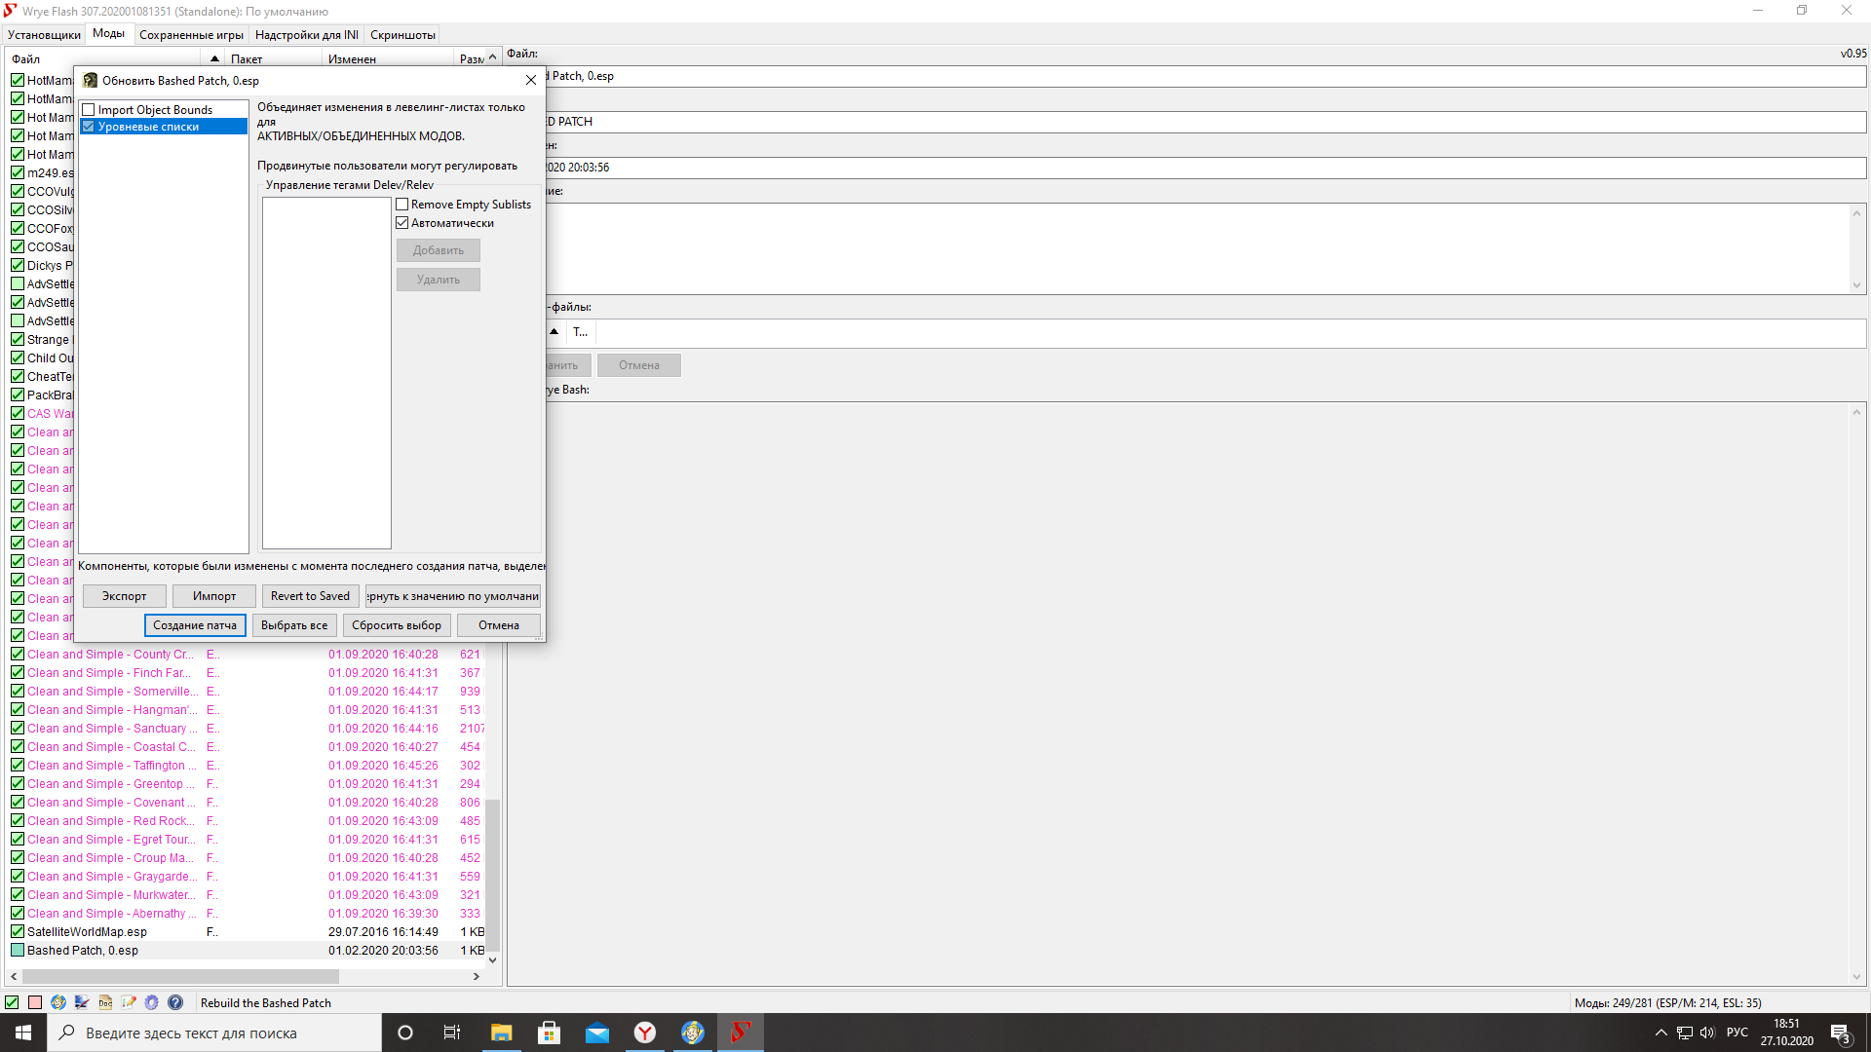
Task: Click the mod list horizontal scrollbar
Action: pyautogui.click(x=181, y=976)
